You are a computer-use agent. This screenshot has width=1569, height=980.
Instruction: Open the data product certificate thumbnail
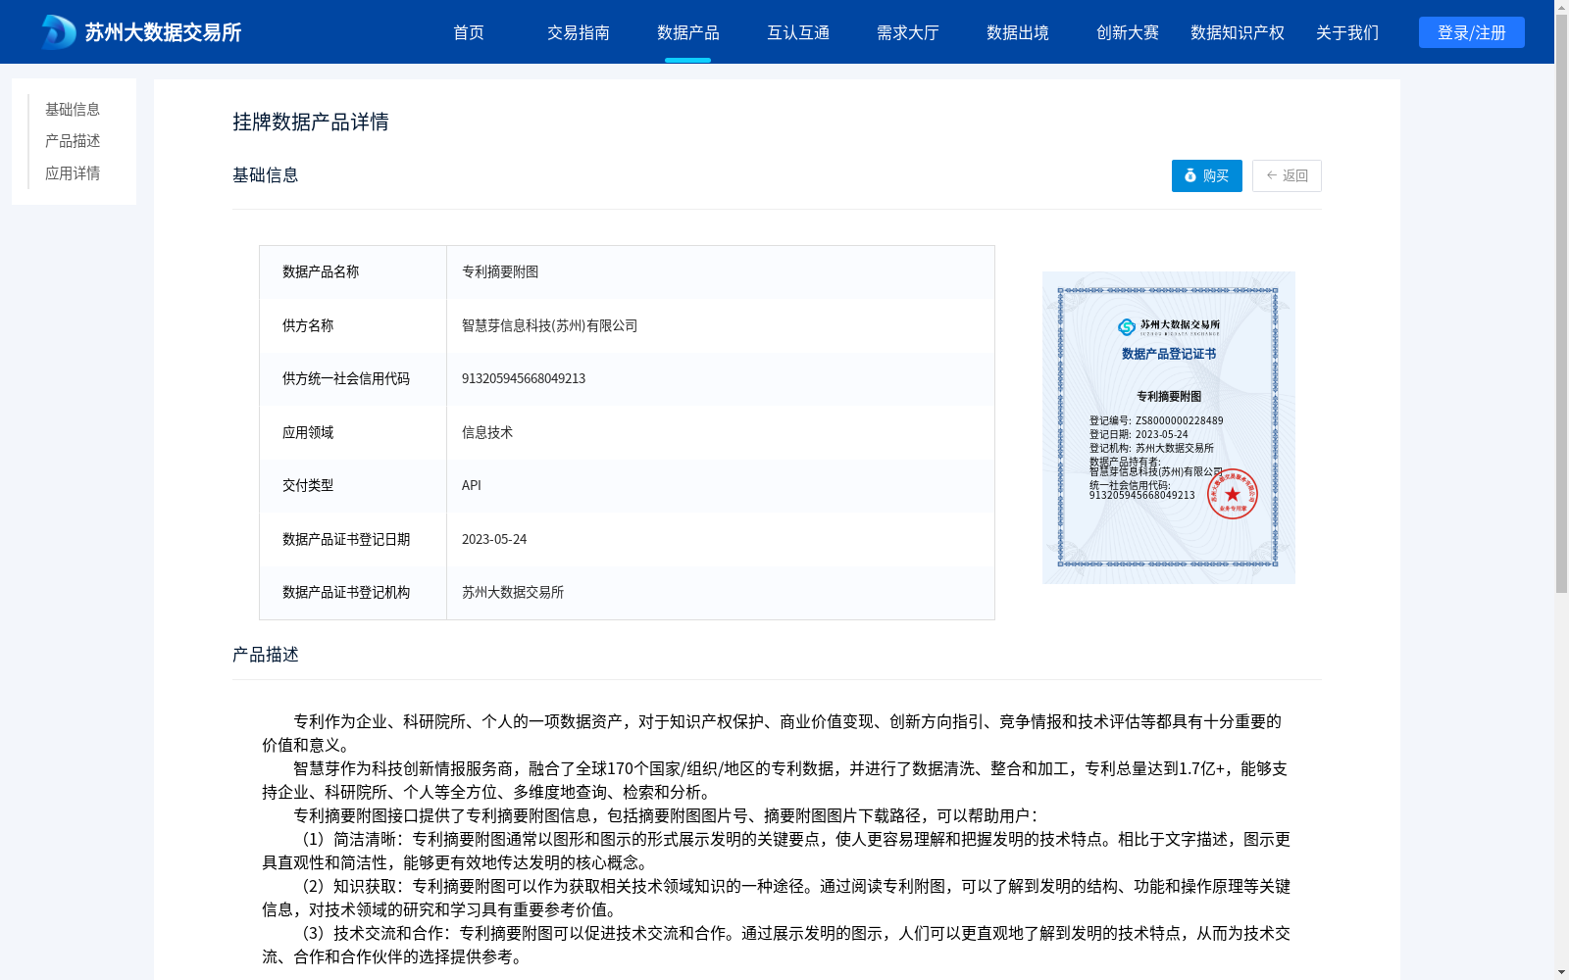[x=1169, y=427]
